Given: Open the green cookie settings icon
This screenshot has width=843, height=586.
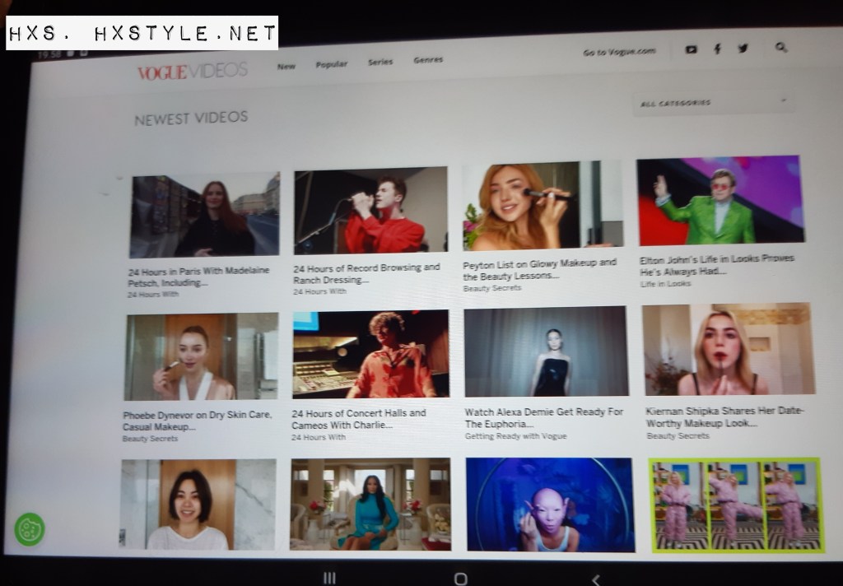Looking at the screenshot, I should (x=30, y=528).
